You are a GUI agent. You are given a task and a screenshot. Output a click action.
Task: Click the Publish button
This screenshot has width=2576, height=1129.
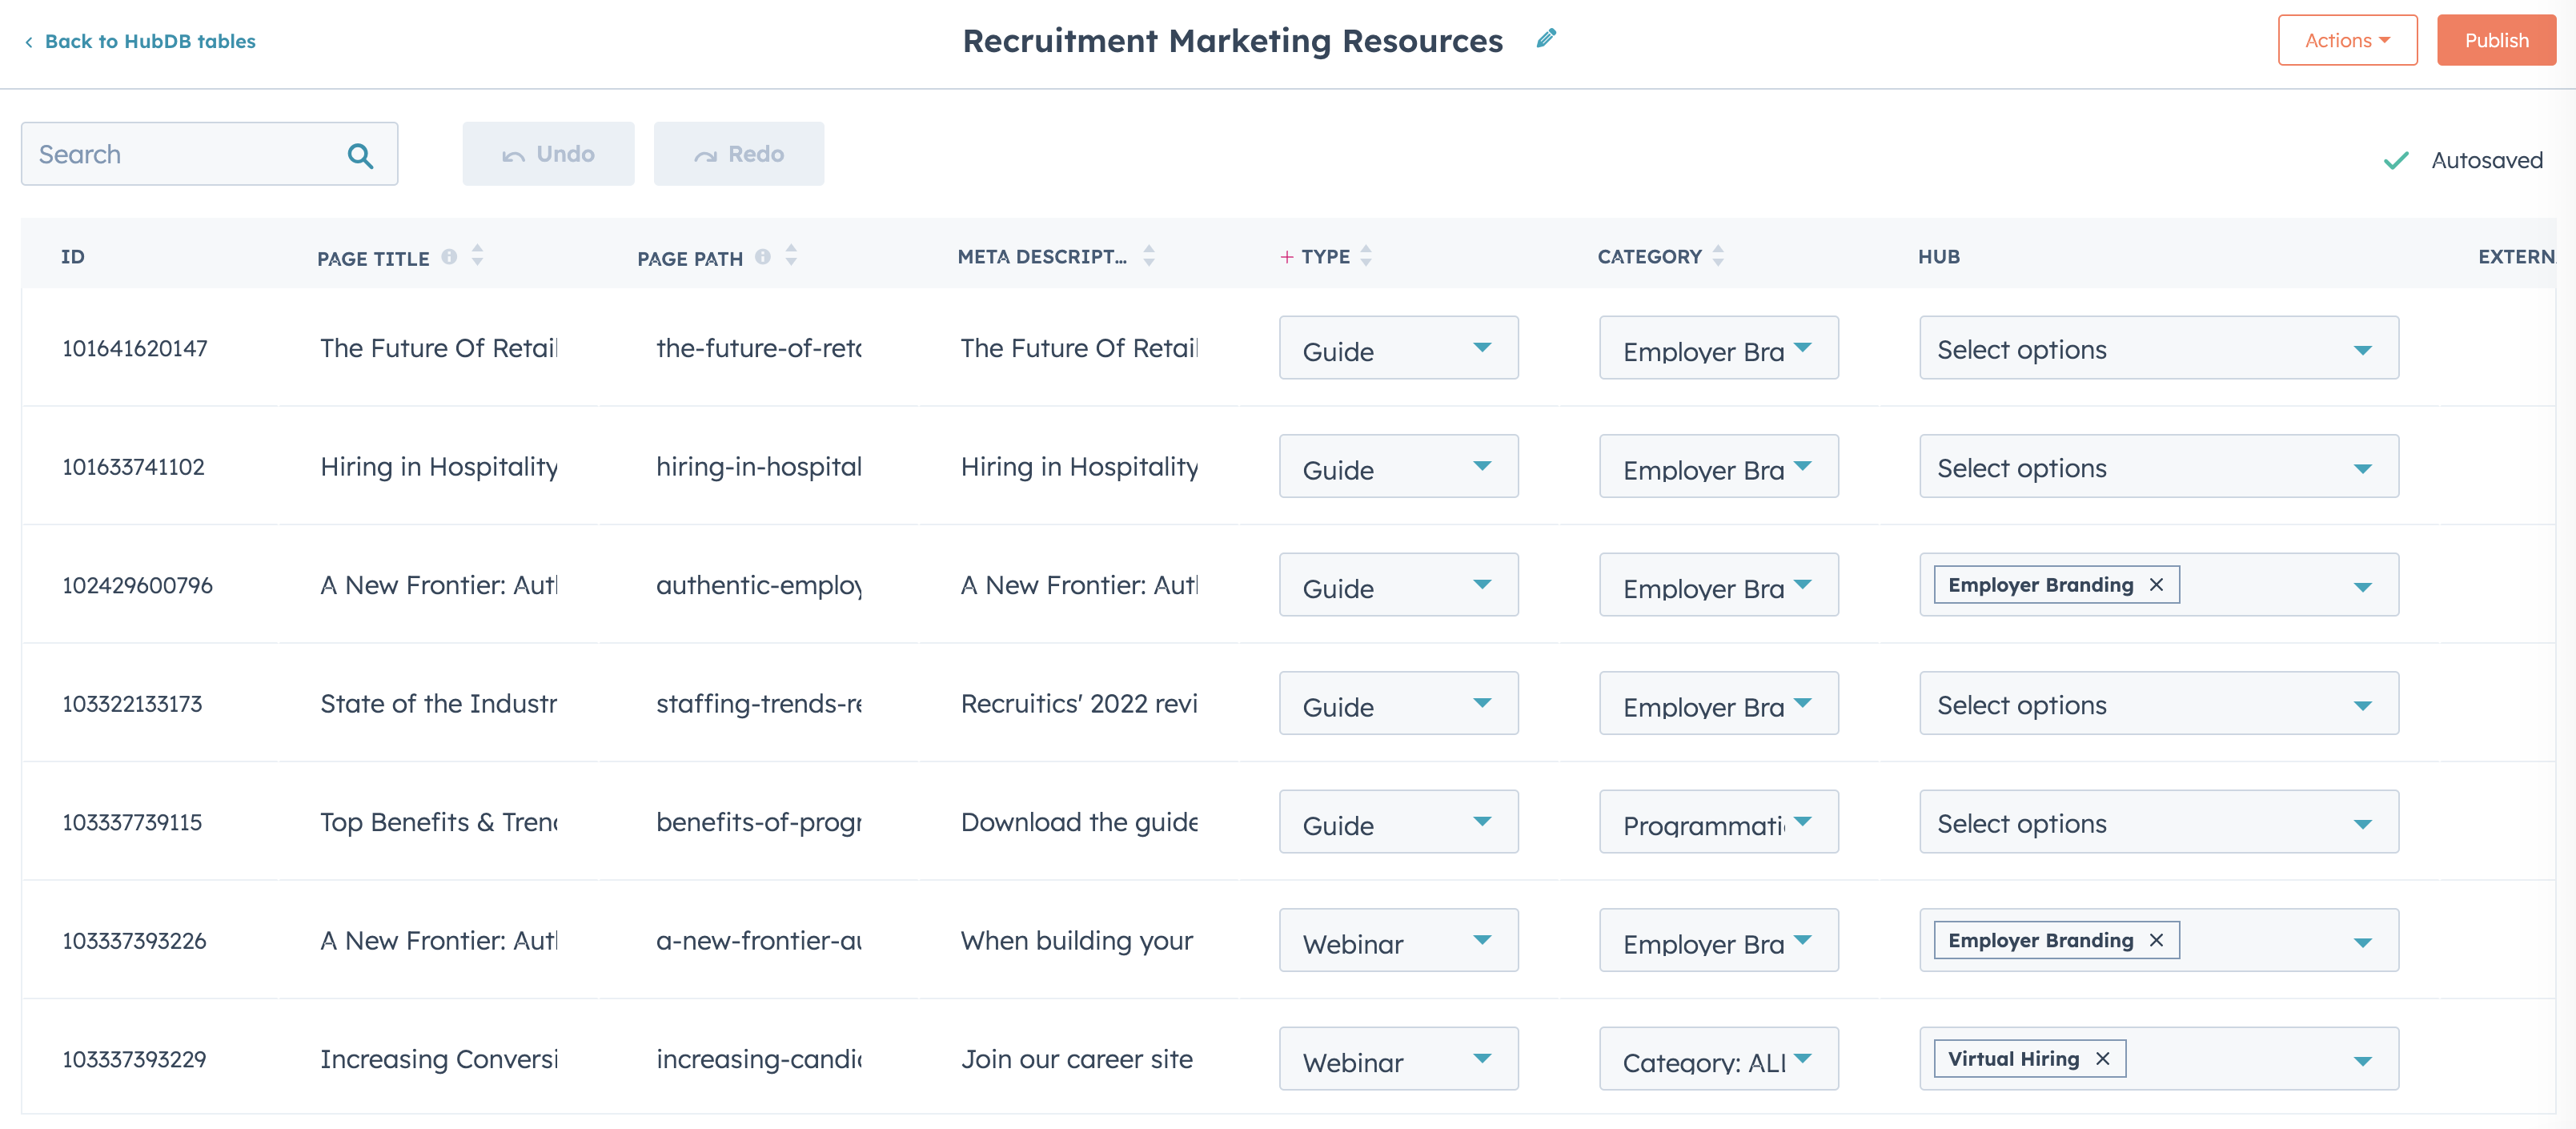tap(2496, 40)
